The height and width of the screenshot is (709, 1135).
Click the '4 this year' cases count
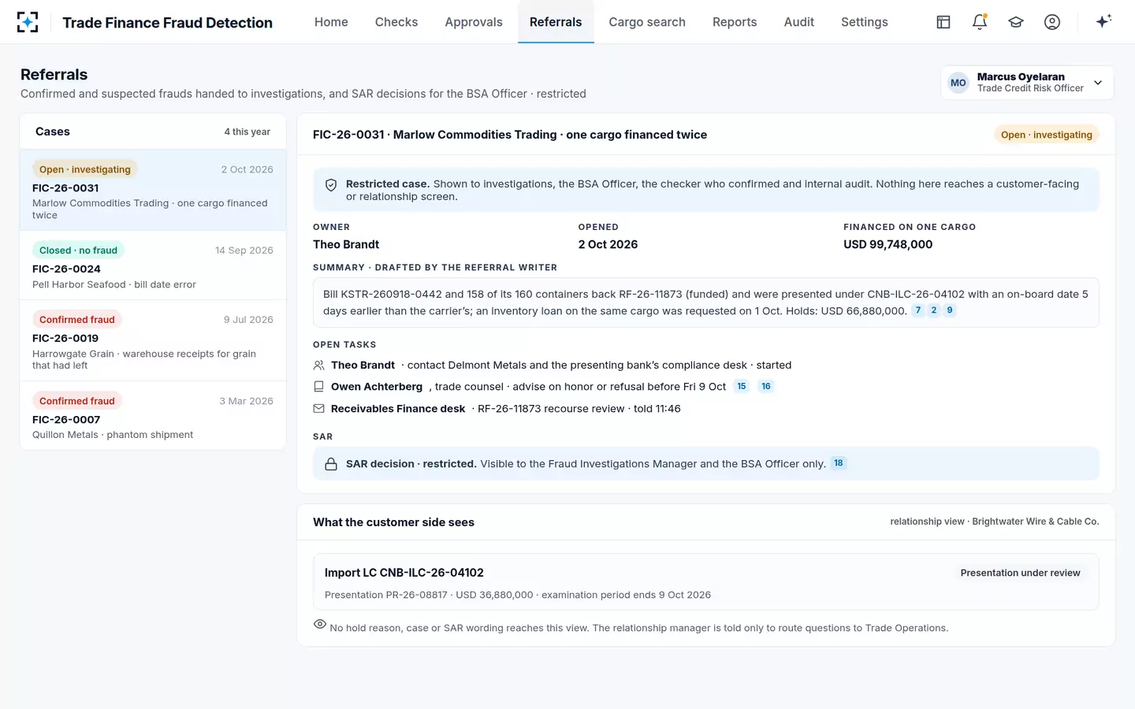click(x=247, y=132)
